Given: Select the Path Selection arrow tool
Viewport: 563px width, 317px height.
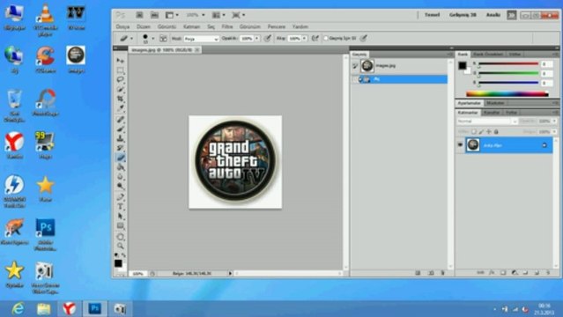Looking at the screenshot, I should [x=121, y=216].
